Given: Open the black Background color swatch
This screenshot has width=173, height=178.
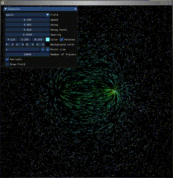Looking at the screenshot, I should pyautogui.click(x=47, y=44).
